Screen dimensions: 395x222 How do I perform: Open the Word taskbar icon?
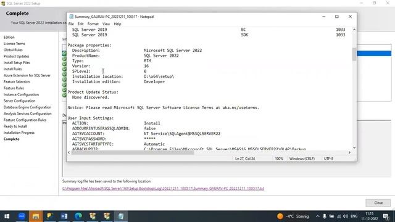(64, 216)
